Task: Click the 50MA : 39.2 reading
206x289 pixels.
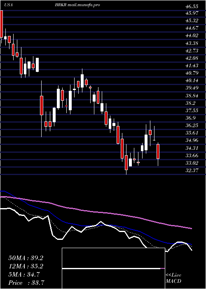Action: (x=26, y=258)
